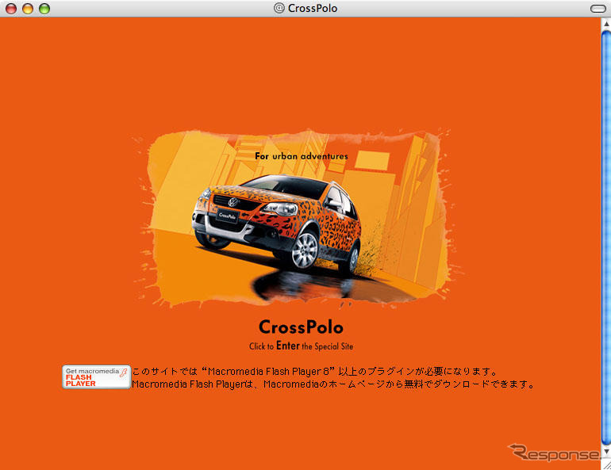Click the CrossPolo license plate on the car

point(227,216)
